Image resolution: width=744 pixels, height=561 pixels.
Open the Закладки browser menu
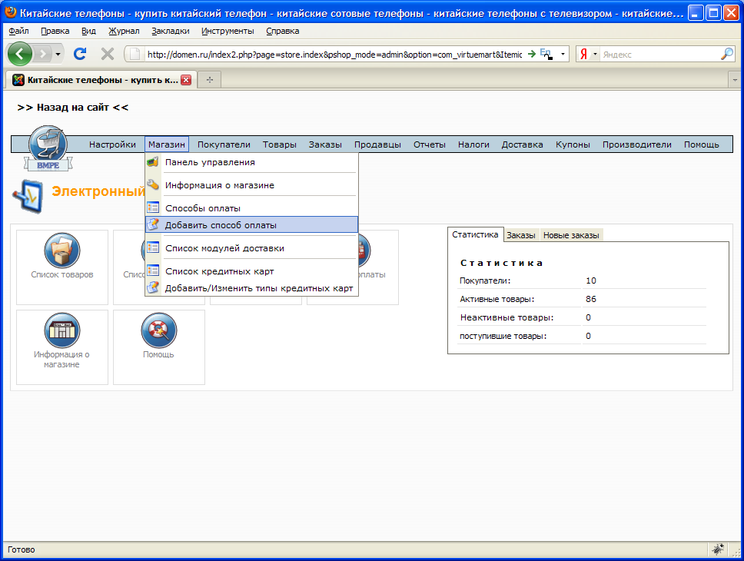[170, 31]
